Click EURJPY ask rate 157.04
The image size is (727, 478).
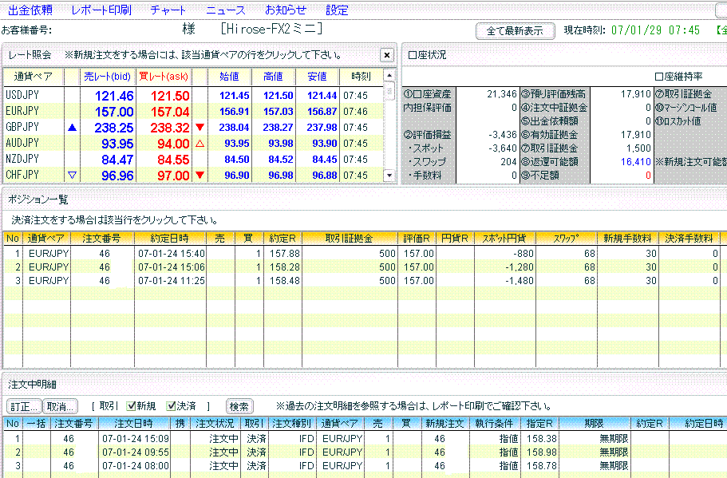[170, 112]
